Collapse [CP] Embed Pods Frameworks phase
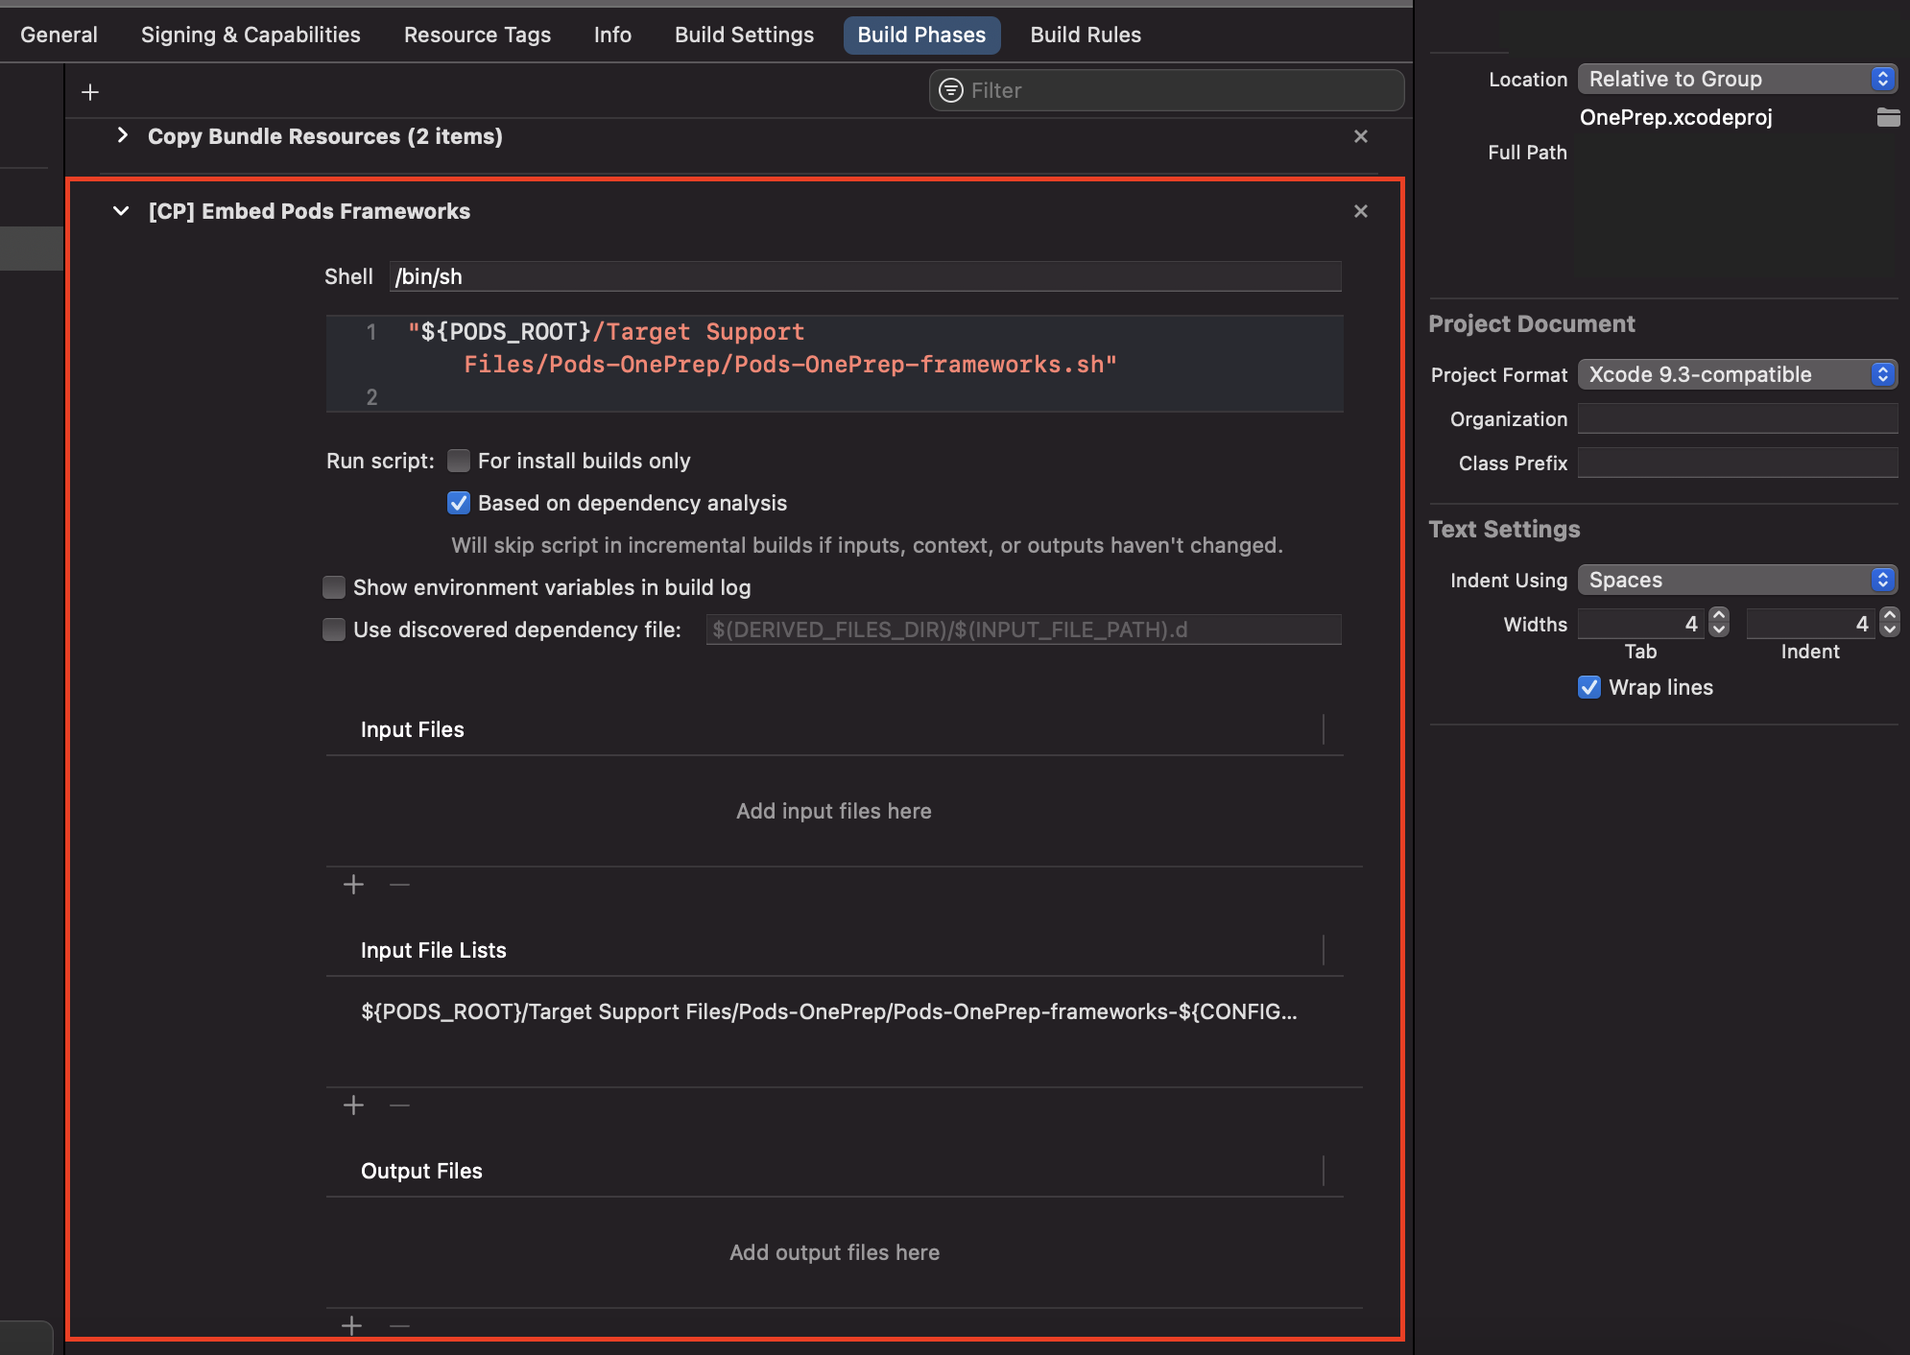Image resolution: width=1910 pixels, height=1355 pixels. pyautogui.click(x=121, y=210)
